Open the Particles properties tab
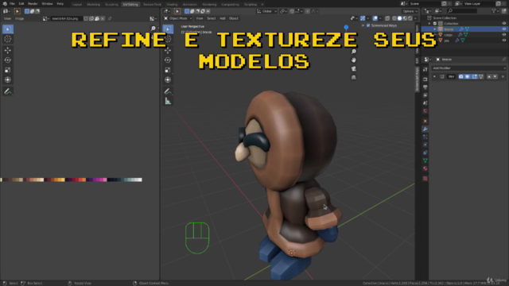Viewport: 509px width, 286px height. click(425, 137)
